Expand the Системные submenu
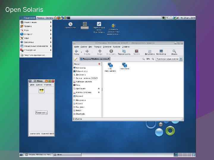 (x=36, y=42)
